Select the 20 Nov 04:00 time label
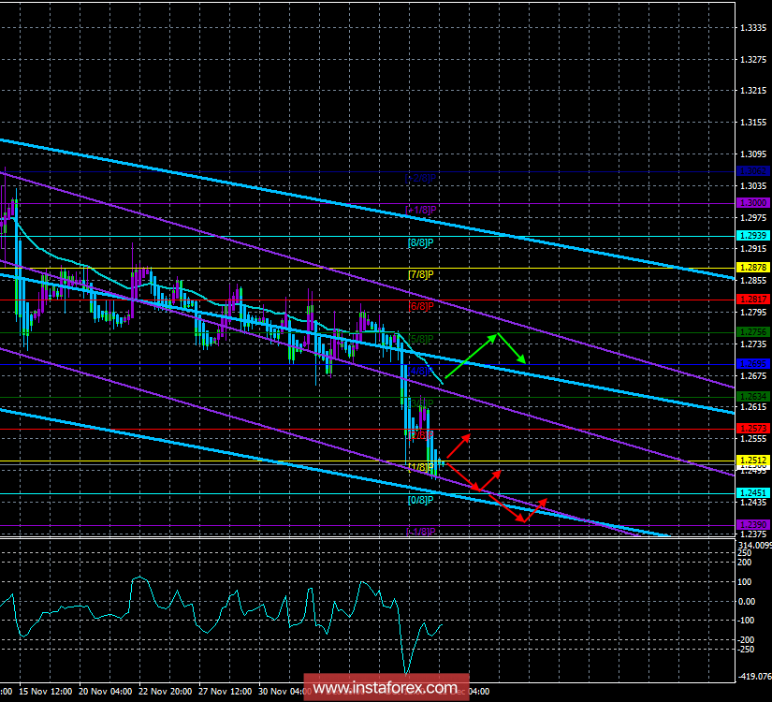 pos(106,691)
